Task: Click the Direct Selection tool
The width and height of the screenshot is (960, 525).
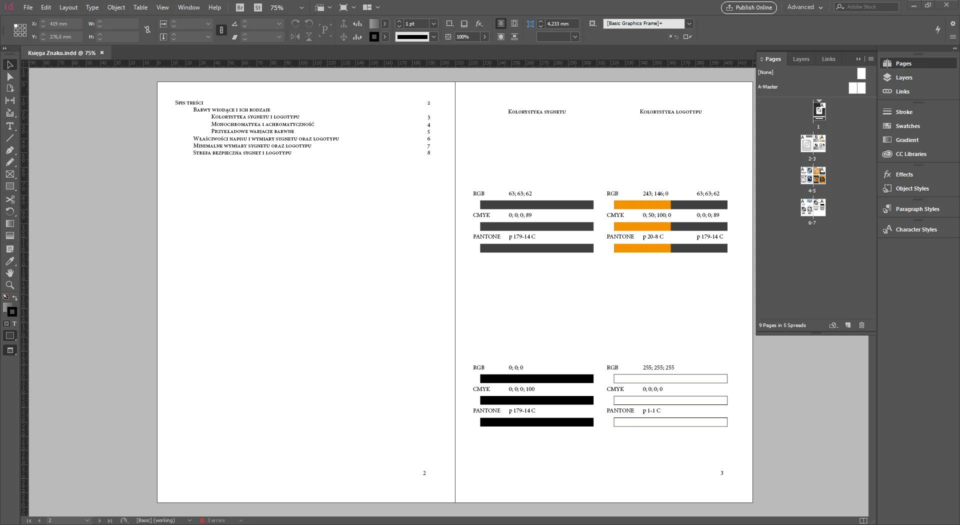Action: [x=9, y=77]
